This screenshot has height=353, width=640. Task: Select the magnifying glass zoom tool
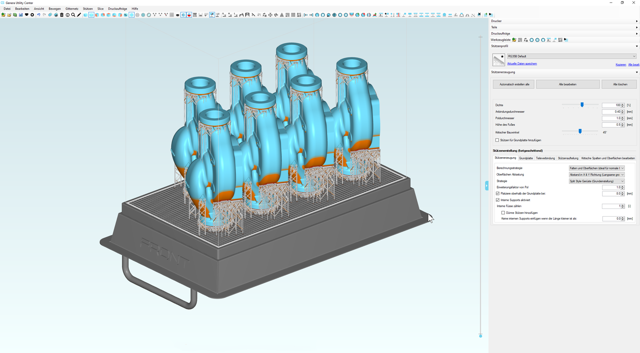(x=73, y=15)
